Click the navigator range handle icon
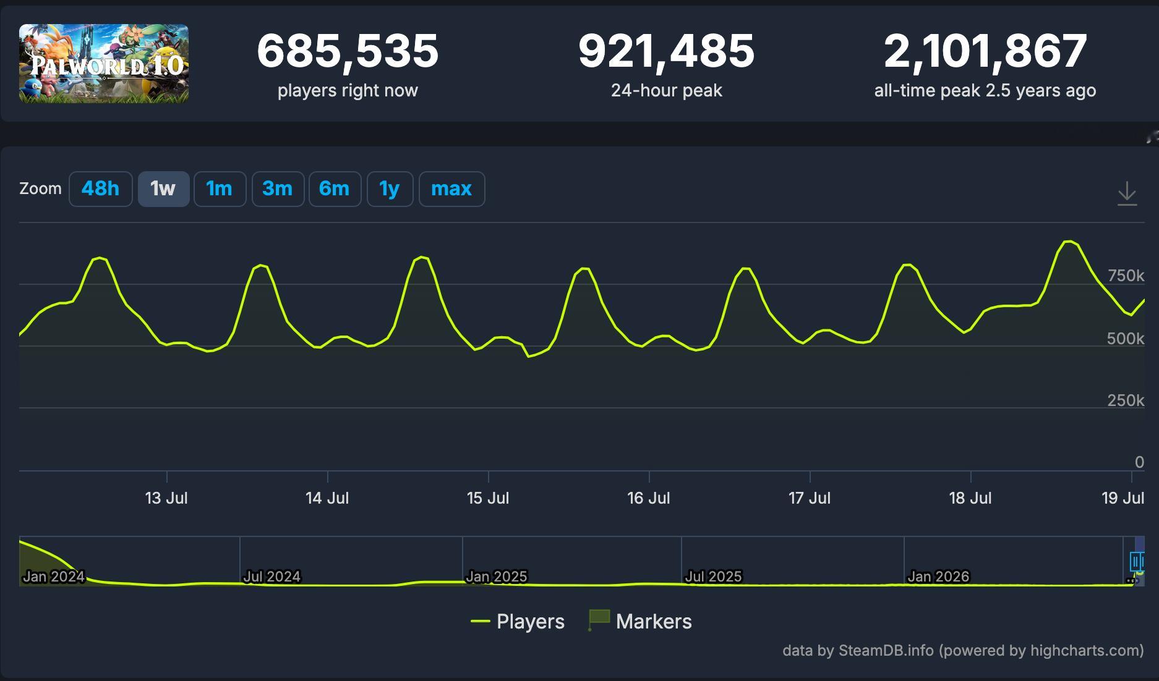The image size is (1159, 681). 1136,562
